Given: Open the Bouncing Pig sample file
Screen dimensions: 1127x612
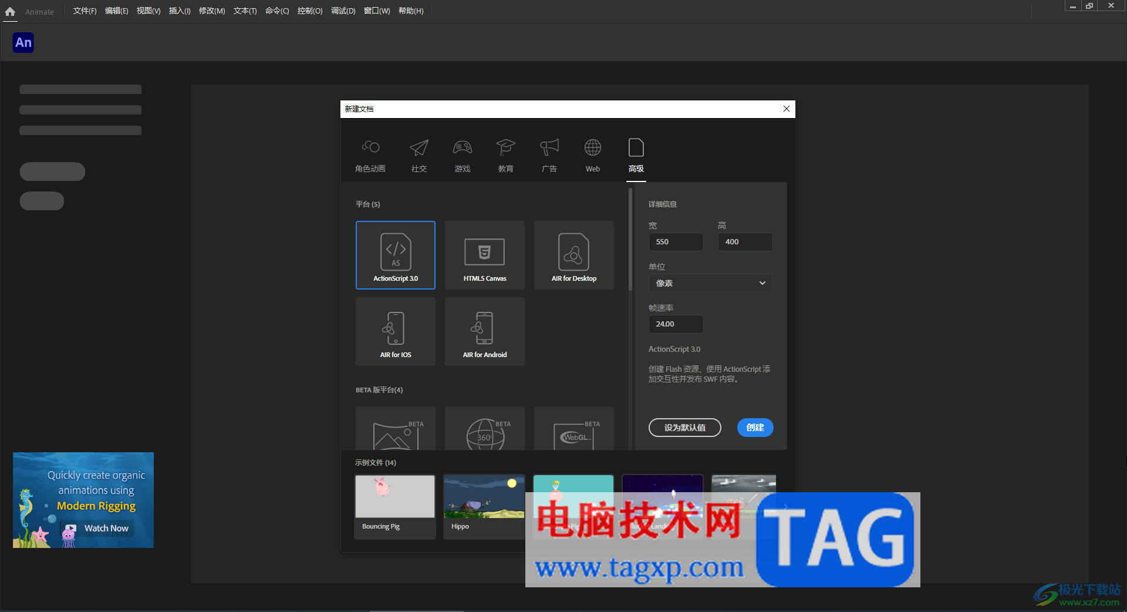Looking at the screenshot, I should (395, 507).
